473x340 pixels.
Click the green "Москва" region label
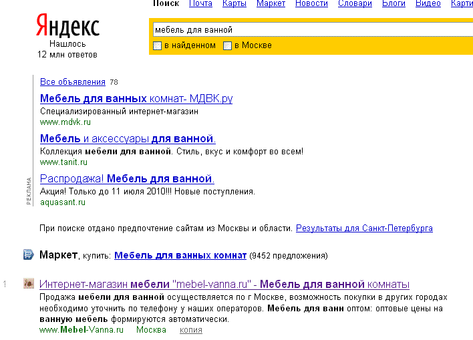151,330
